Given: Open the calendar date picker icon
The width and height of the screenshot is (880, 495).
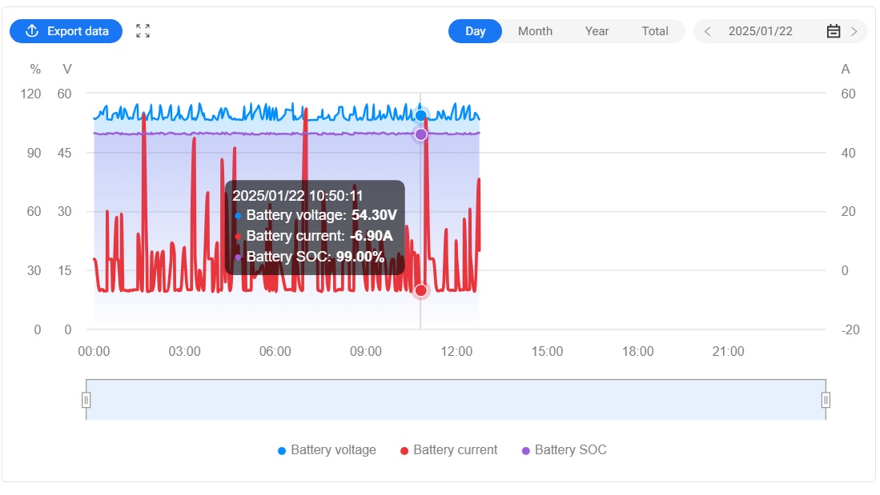Looking at the screenshot, I should 834,31.
